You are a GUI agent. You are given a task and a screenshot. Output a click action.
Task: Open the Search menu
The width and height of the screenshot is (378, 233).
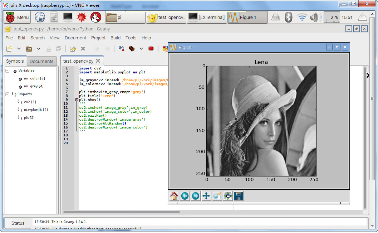[x=37, y=38]
